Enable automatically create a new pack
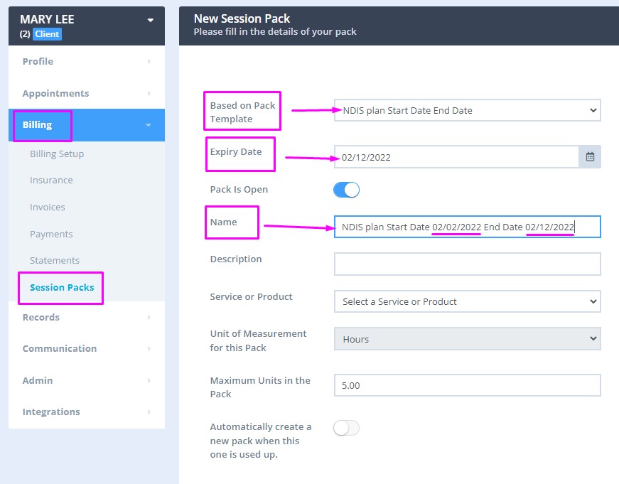The image size is (619, 484). [348, 428]
